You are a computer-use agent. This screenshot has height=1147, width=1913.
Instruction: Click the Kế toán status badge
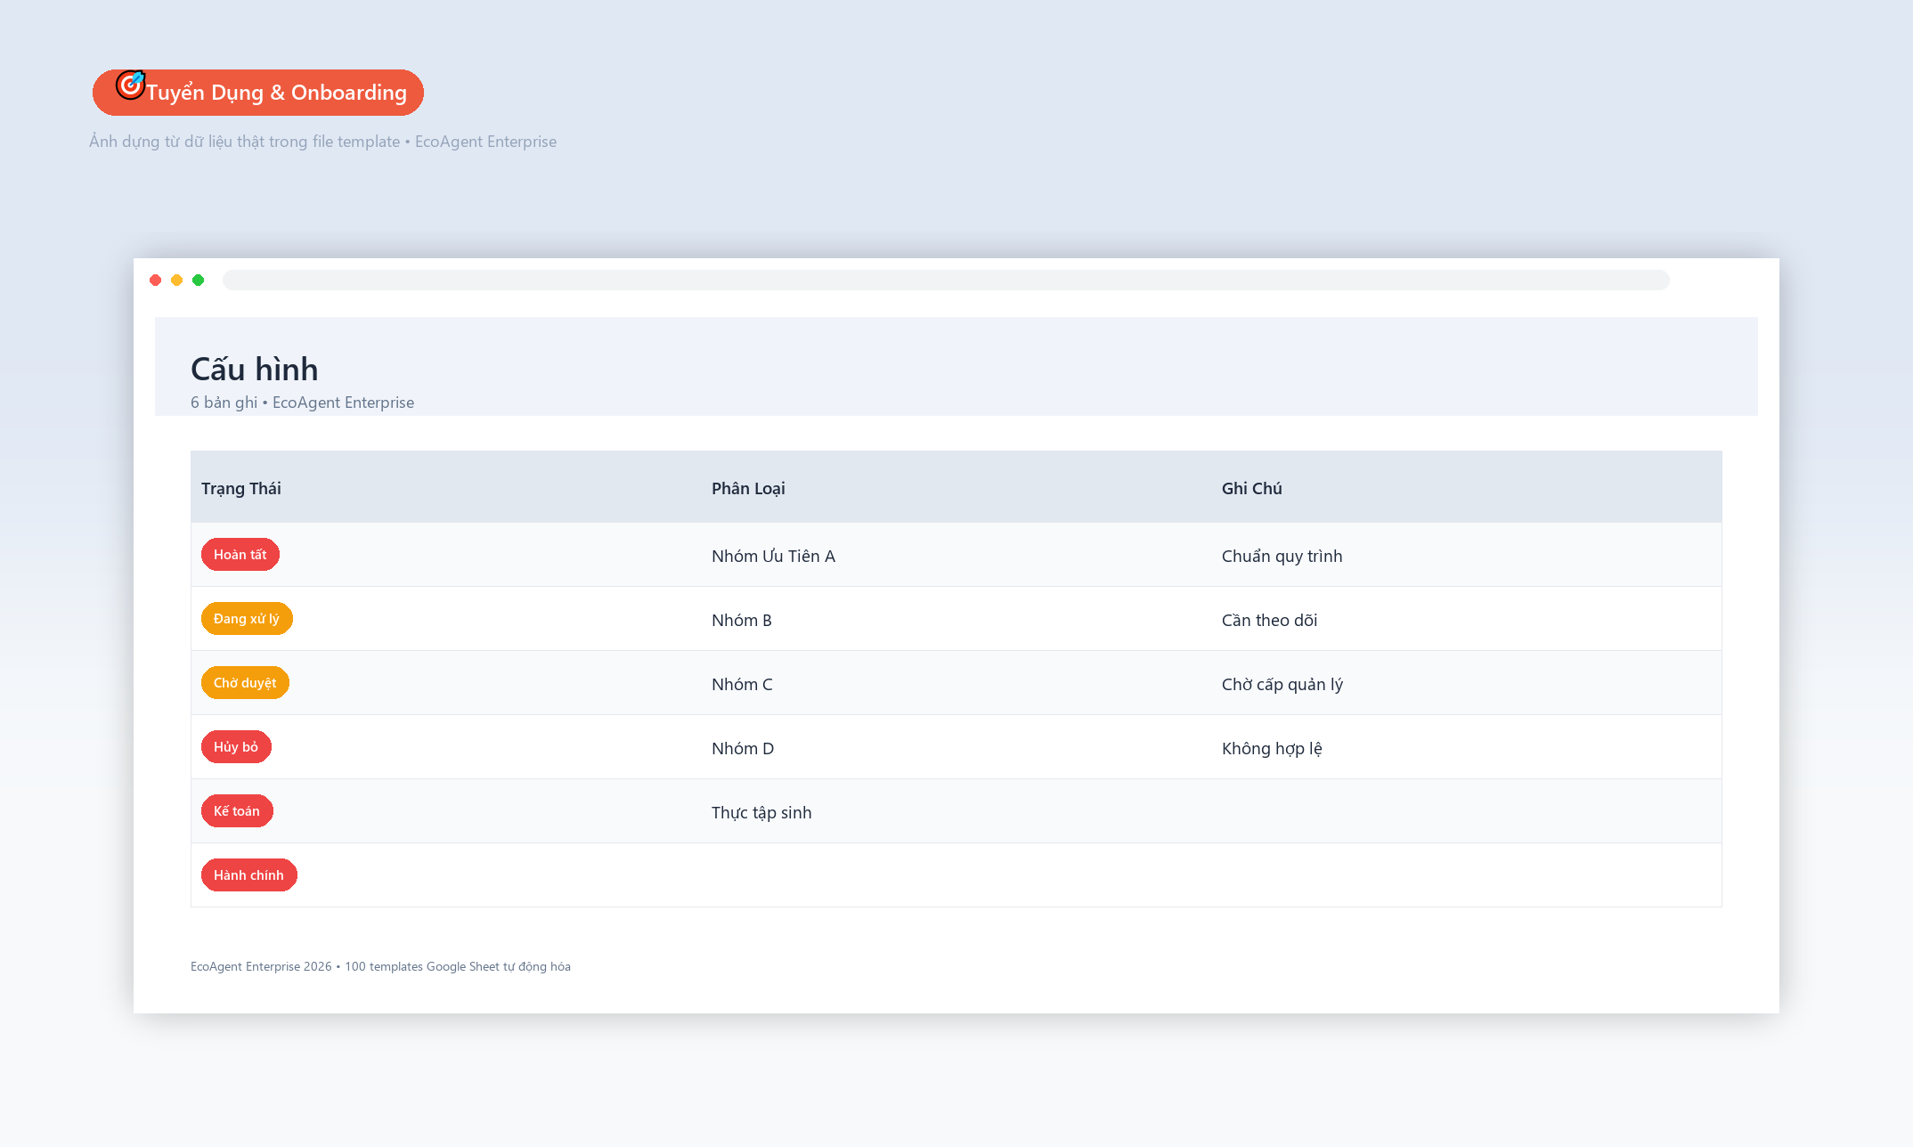[x=237, y=811]
